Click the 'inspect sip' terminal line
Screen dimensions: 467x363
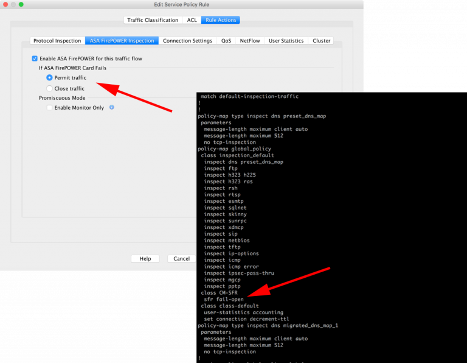221,234
